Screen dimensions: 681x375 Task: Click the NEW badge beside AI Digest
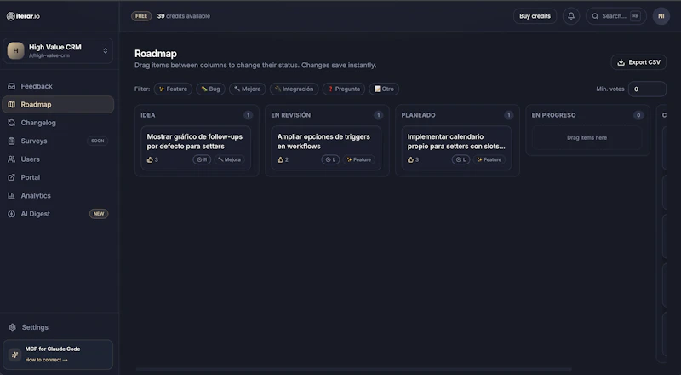coord(99,214)
